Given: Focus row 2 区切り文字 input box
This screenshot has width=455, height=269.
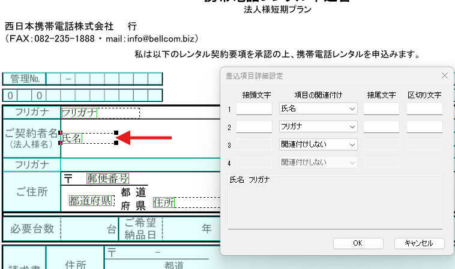Looking at the screenshot, I should [x=424, y=127].
